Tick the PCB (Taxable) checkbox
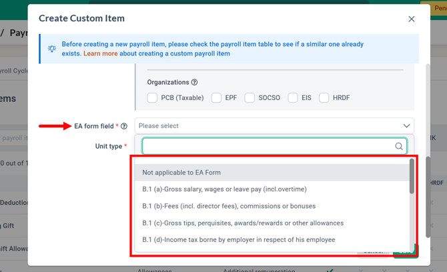Screen dimensions: 447x272 click(152, 98)
